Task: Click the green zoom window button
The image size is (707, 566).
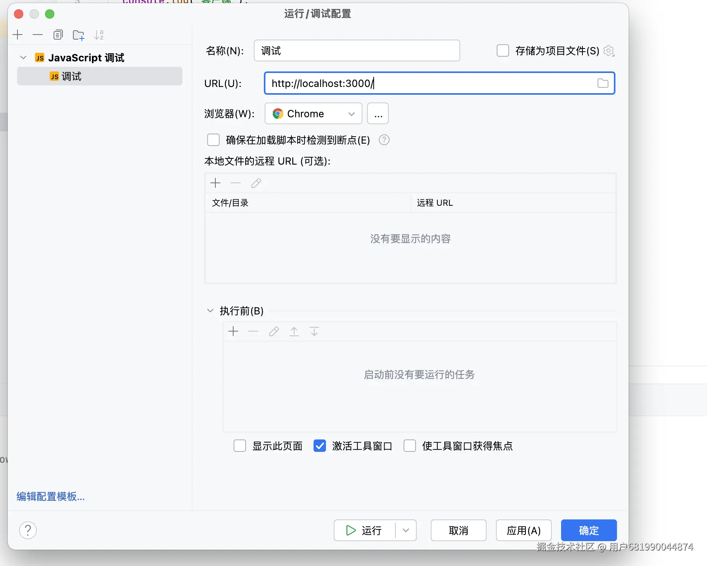Action: pos(50,14)
